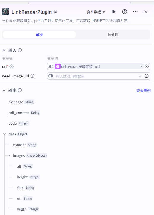
Task: Click the str. type selector for url
Action: point(51,66)
